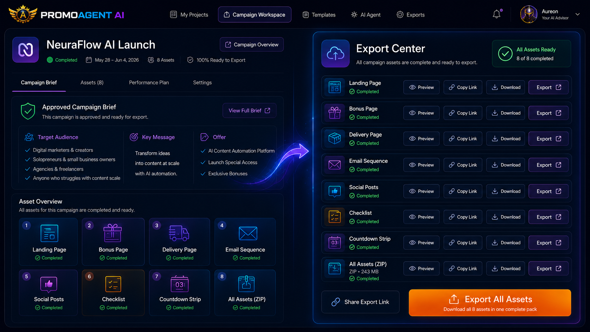Click the 'May 28 – Jun 4, 2026' date text
The image size is (590, 332).
tap(116, 60)
